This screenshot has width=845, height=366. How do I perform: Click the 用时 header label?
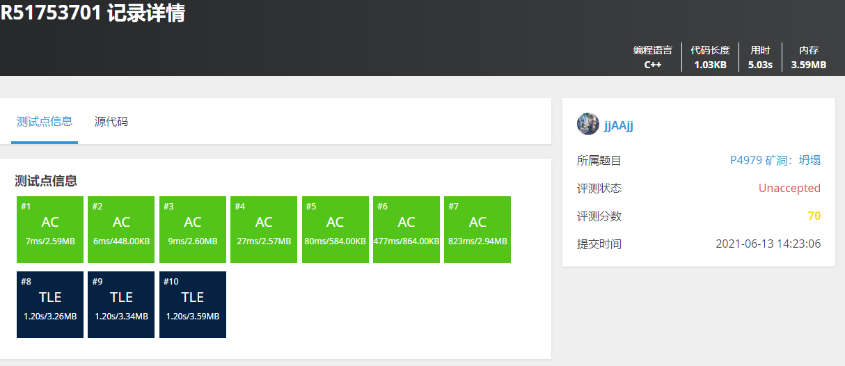point(760,50)
